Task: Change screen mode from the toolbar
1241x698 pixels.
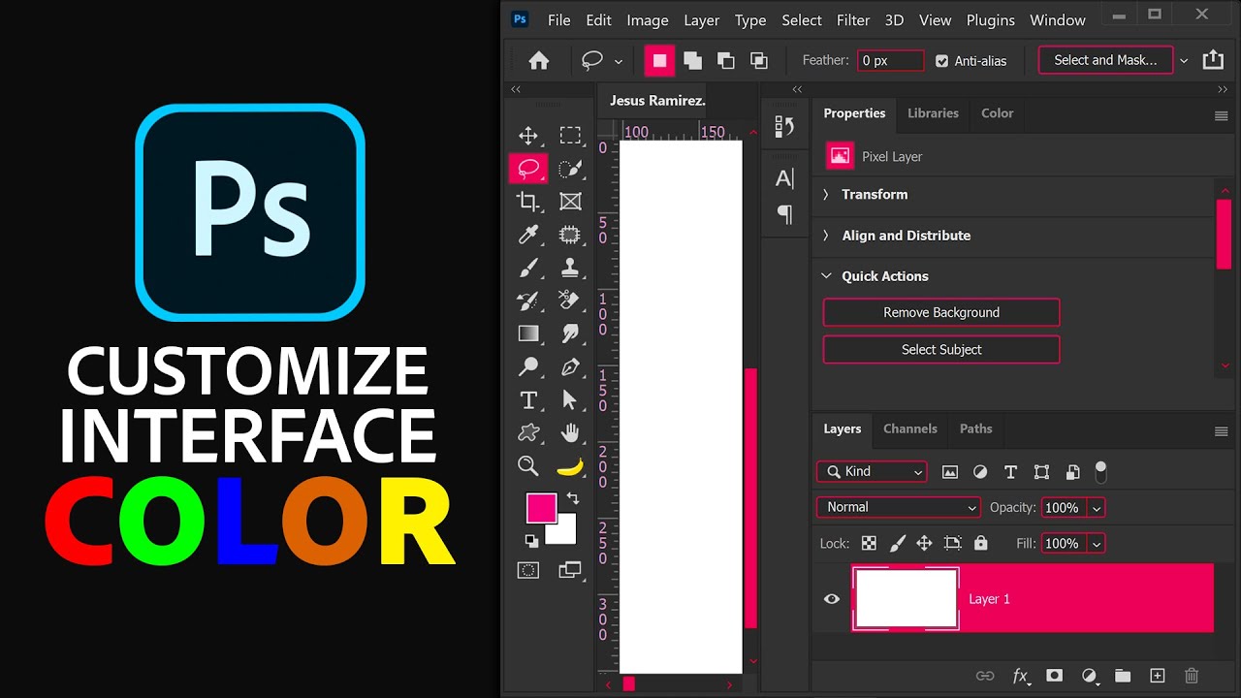Action: (x=570, y=570)
